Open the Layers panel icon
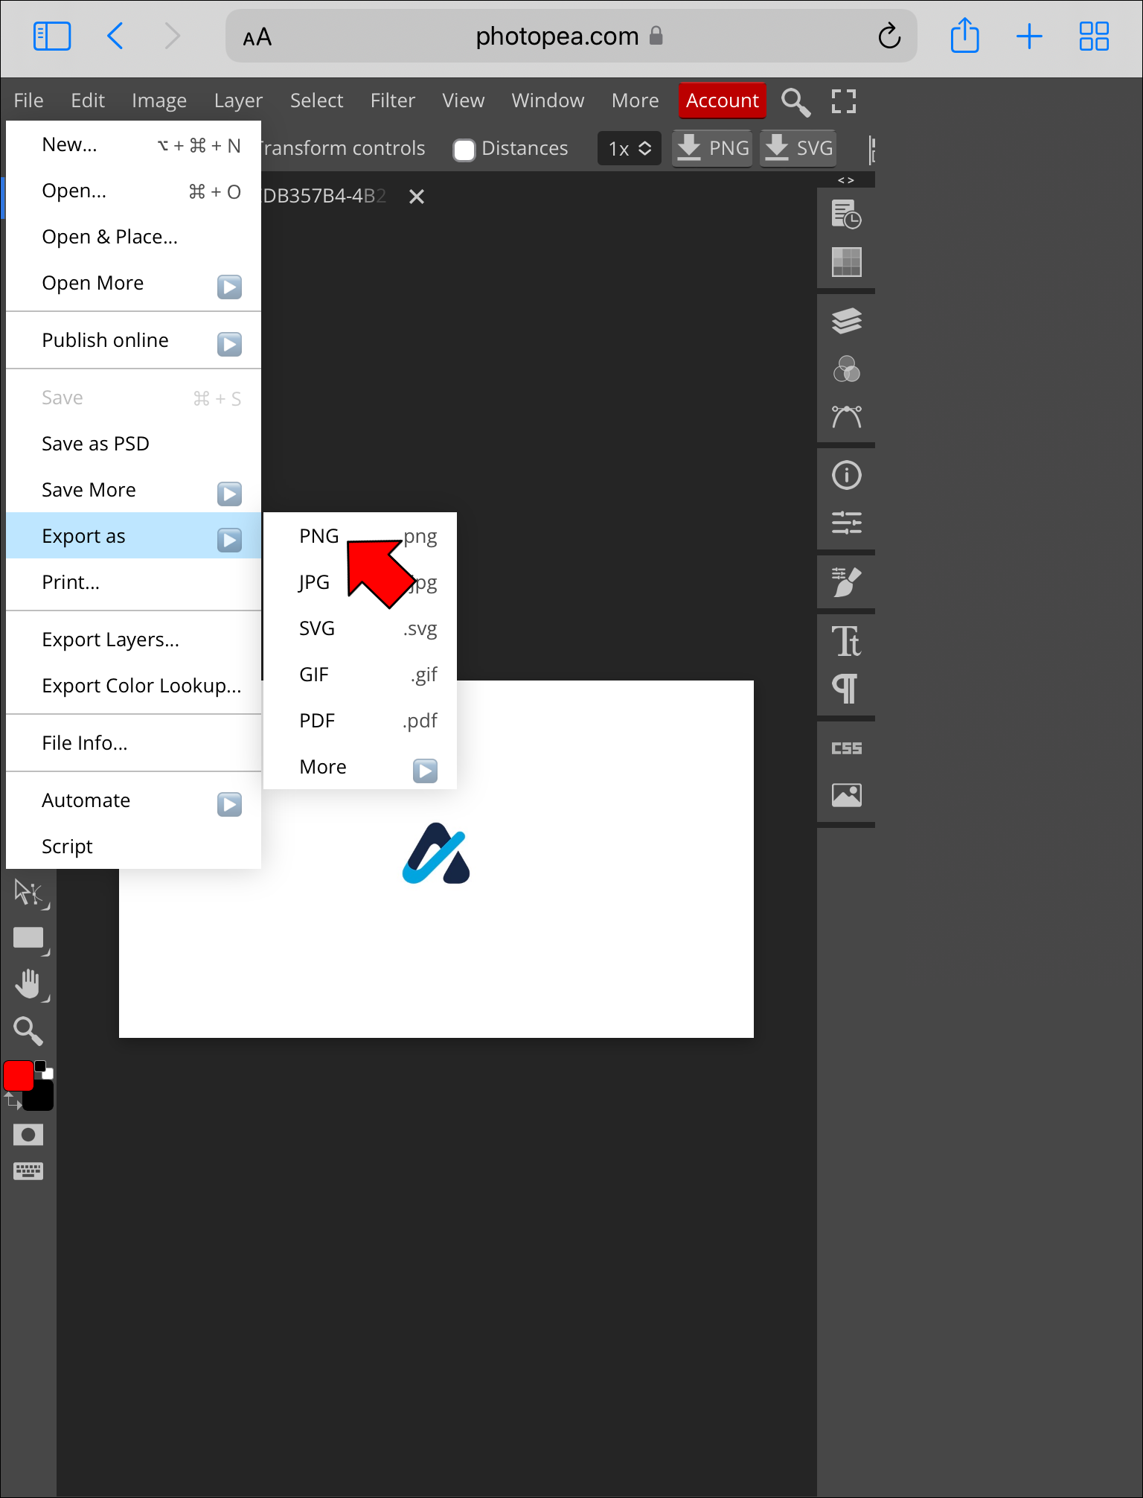Viewport: 1143px width, 1498px height. pos(846,321)
